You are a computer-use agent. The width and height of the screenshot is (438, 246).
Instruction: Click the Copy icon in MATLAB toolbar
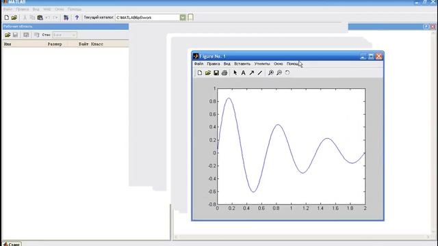pos(32,18)
